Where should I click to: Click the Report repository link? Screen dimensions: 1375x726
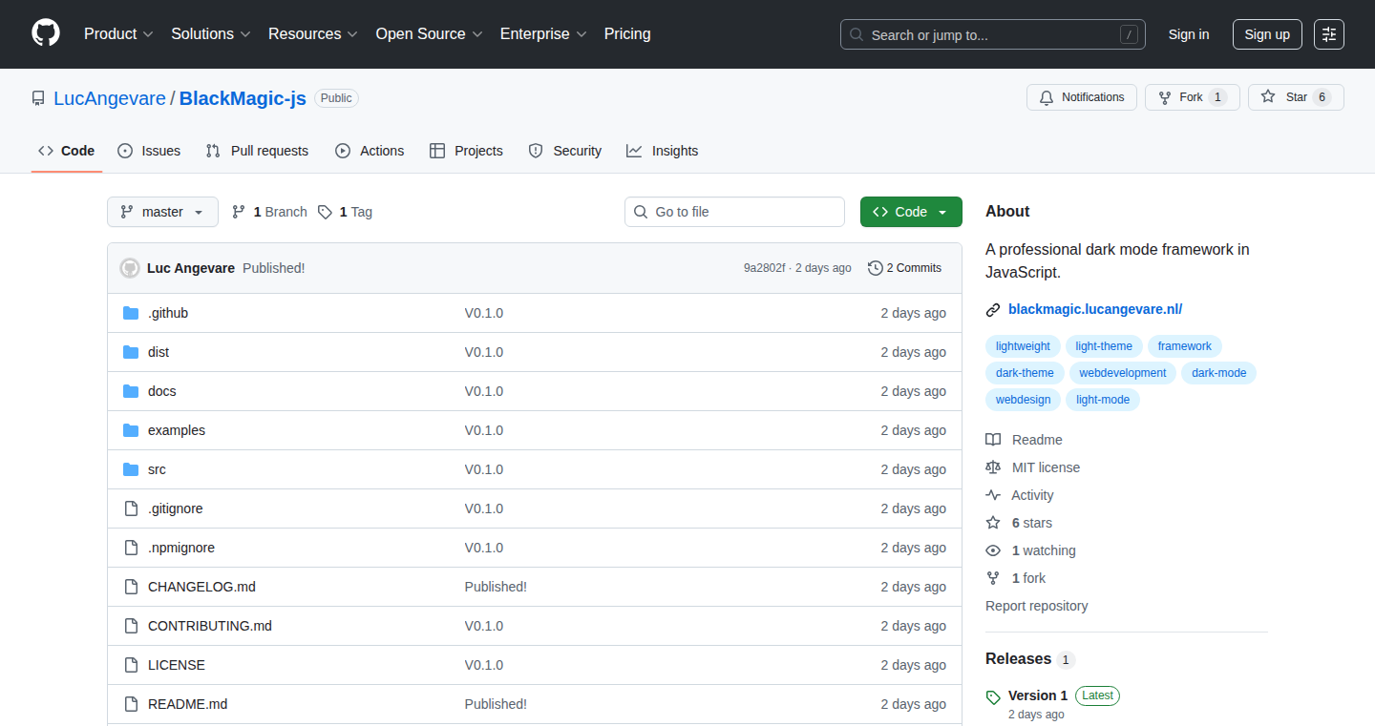[1036, 606]
